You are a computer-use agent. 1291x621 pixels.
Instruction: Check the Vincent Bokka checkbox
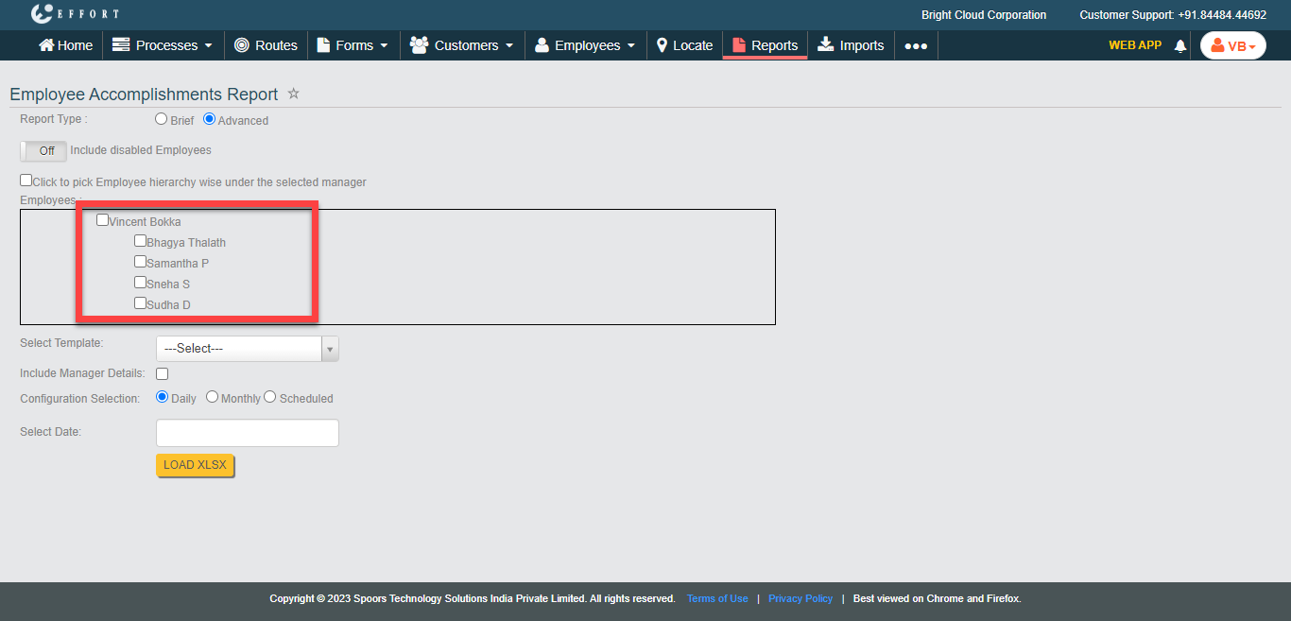pos(103,220)
